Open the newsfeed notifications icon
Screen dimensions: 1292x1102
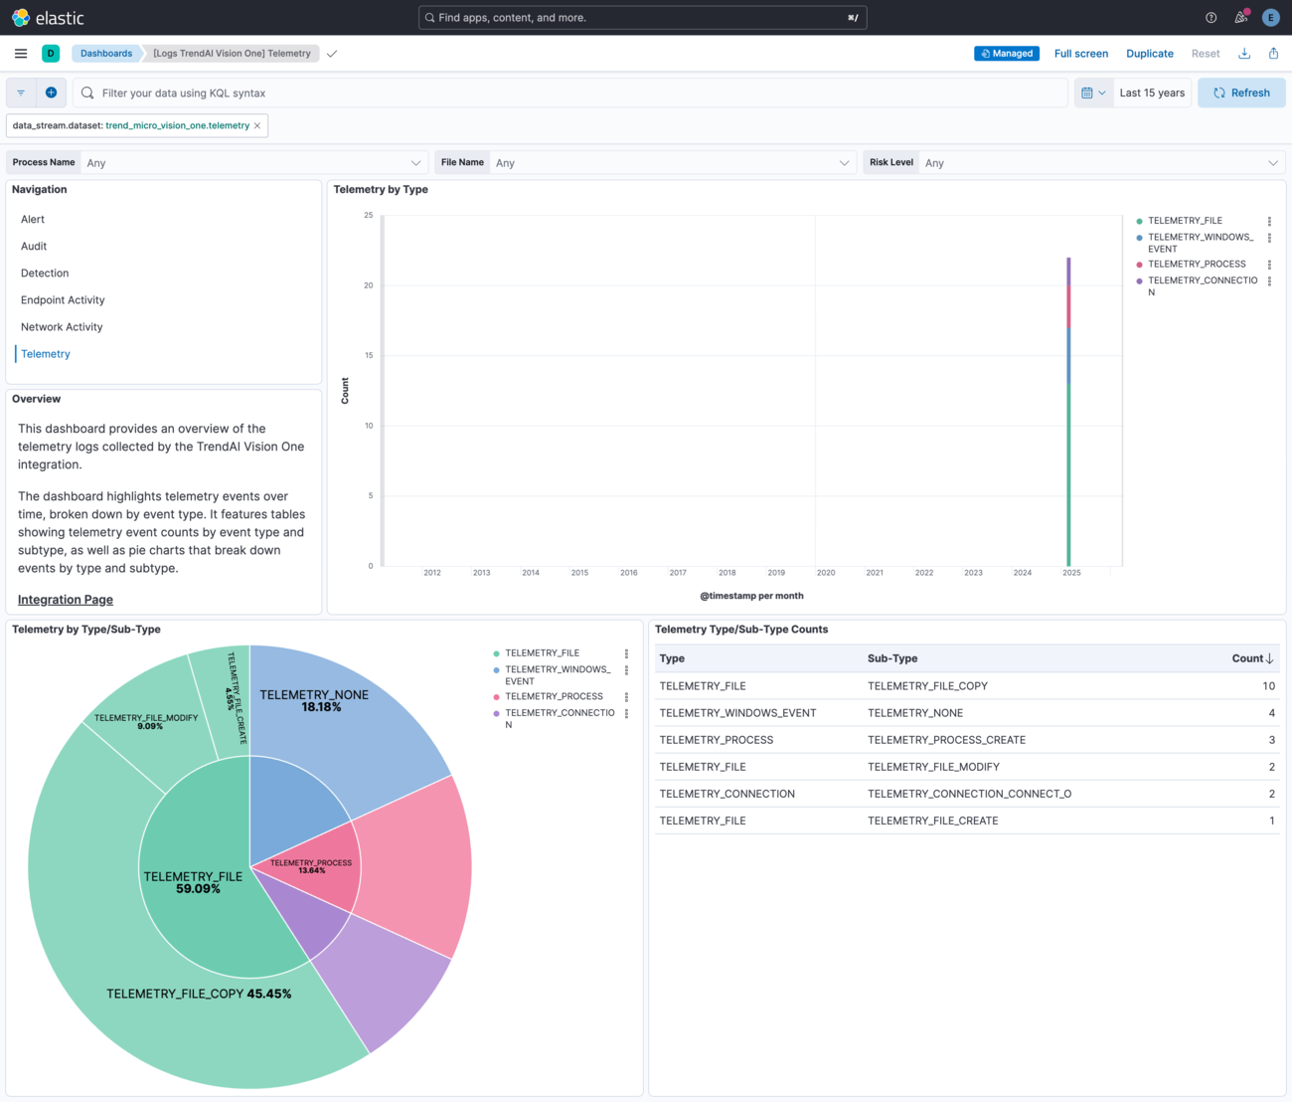coord(1240,18)
